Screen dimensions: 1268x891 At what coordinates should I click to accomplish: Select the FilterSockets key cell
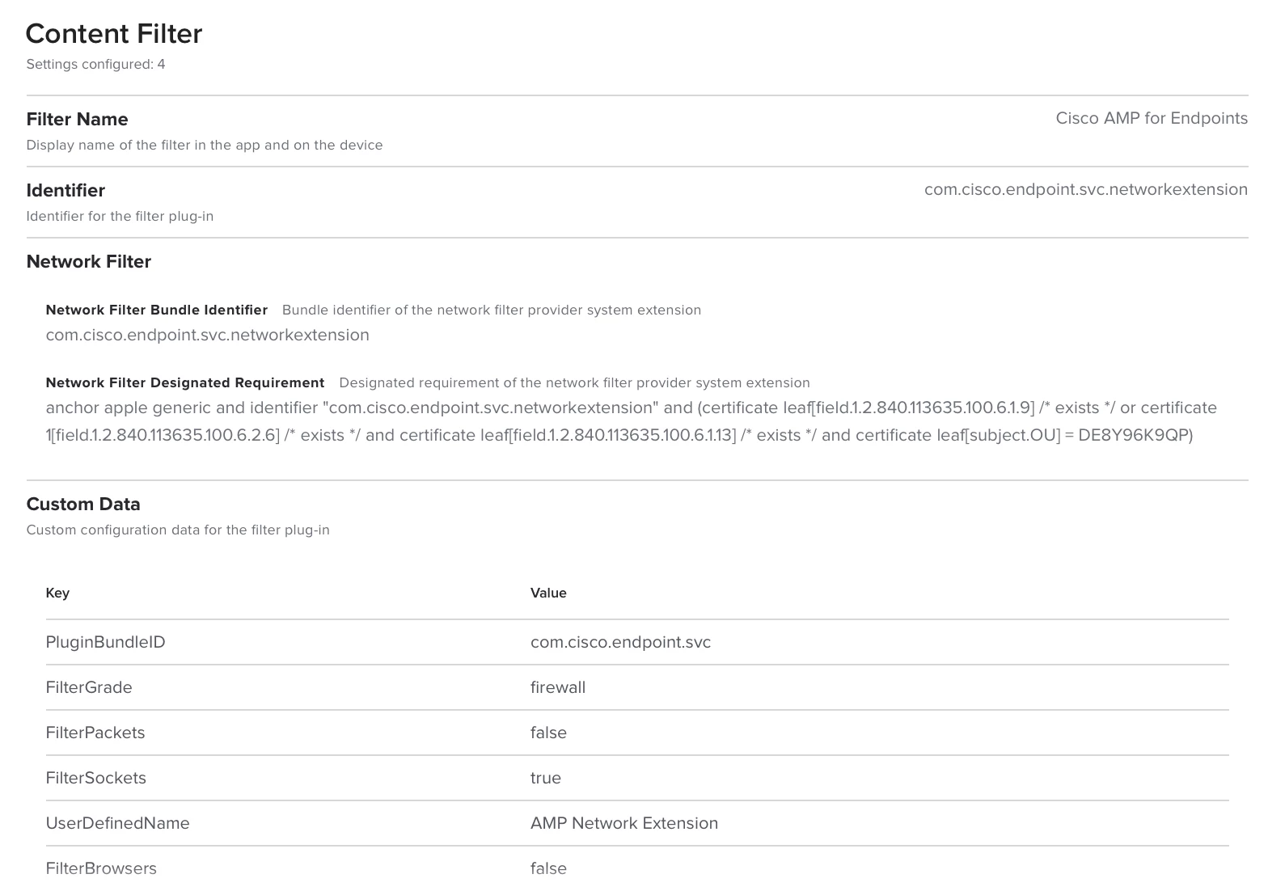click(96, 778)
